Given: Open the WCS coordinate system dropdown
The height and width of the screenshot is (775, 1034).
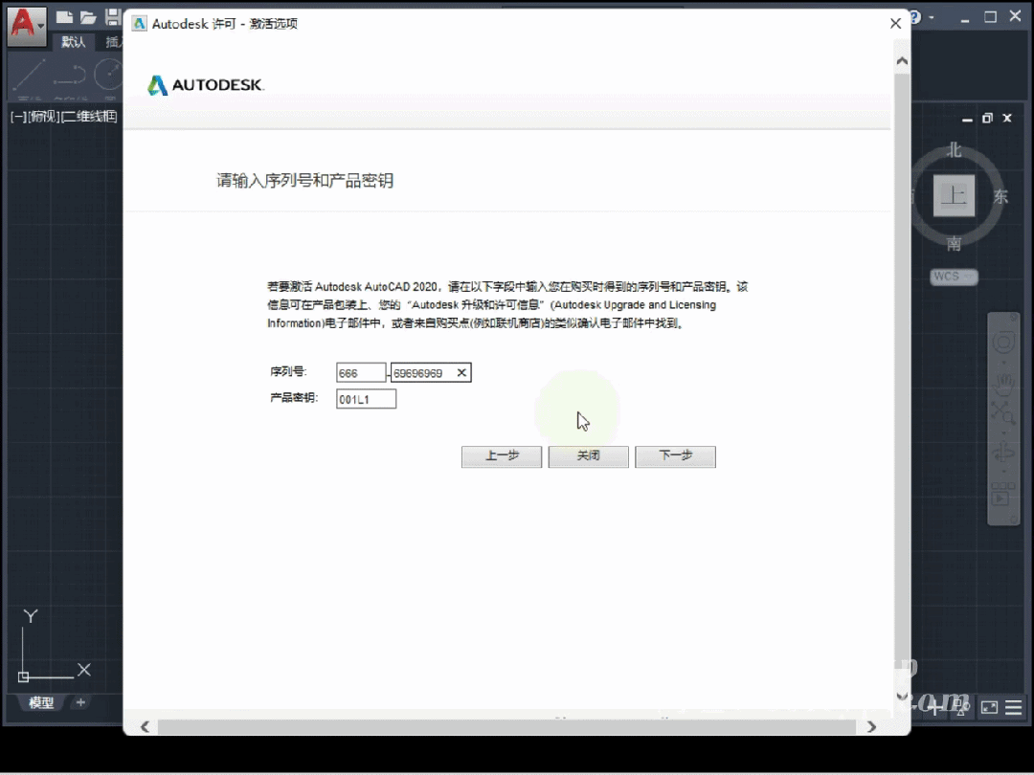Looking at the screenshot, I should [954, 277].
